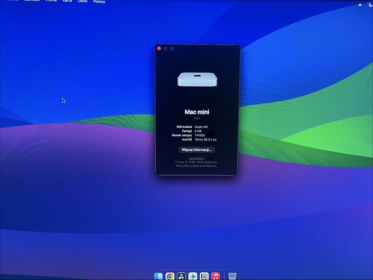Click the macOS Tahoe version text
Image resolution: width=373 pixels, height=280 pixels.
(206, 140)
